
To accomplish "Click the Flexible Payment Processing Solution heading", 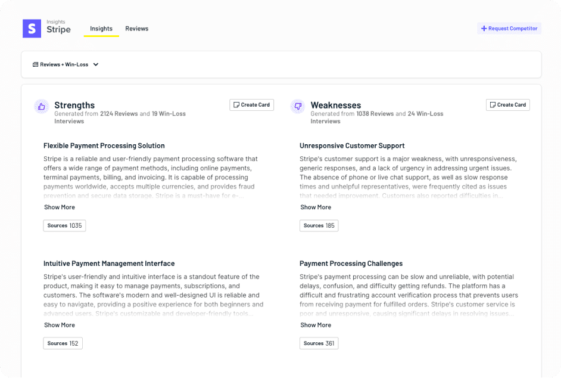I will click(104, 146).
